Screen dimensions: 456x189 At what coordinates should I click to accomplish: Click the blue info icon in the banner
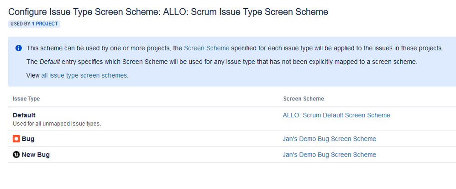click(x=18, y=48)
